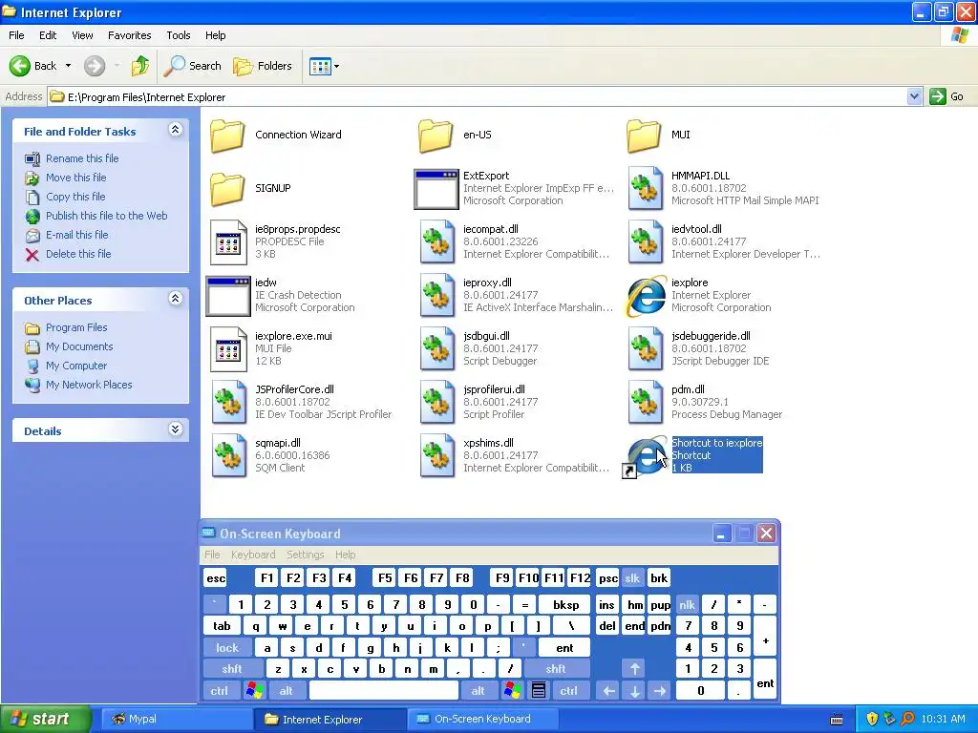Click the Views toolbar icon

coord(320,66)
